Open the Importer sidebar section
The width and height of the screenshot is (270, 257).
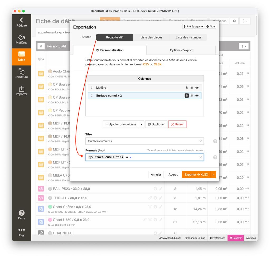(x=22, y=91)
